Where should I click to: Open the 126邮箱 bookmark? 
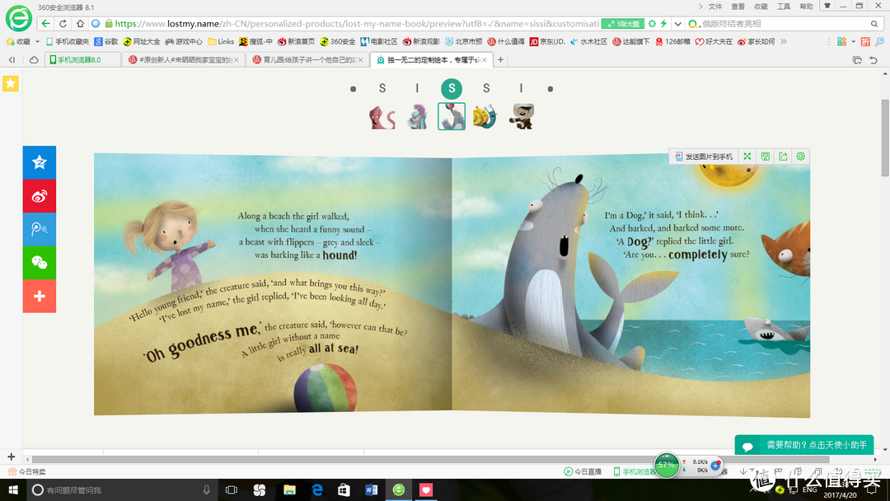click(672, 41)
